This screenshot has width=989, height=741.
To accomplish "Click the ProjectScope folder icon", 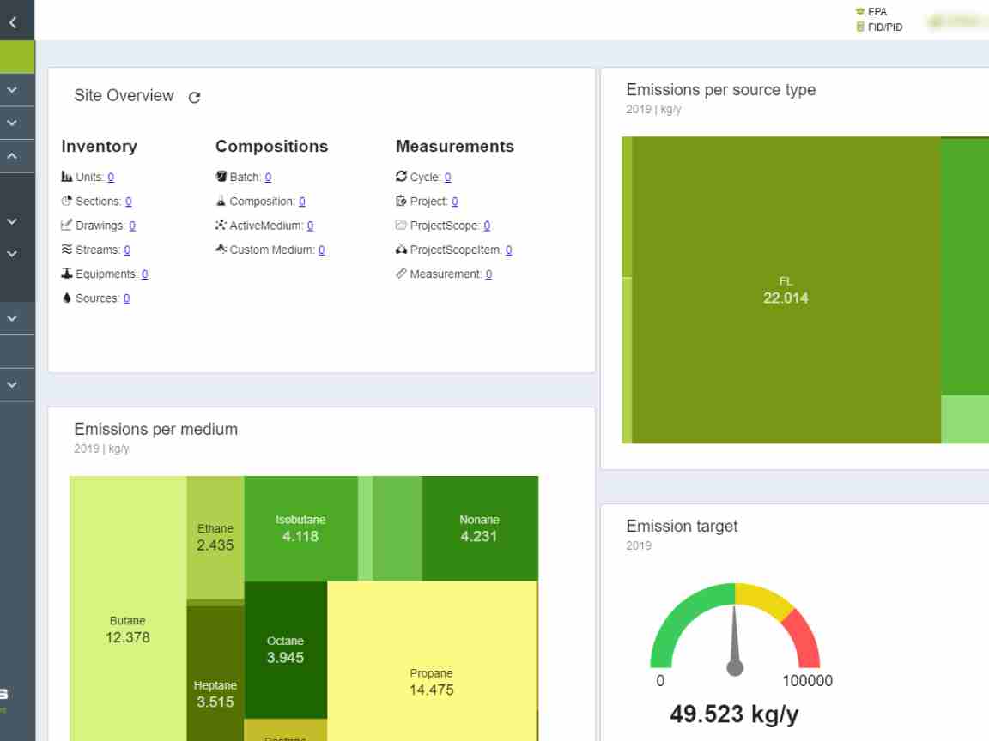I will pyautogui.click(x=401, y=226).
